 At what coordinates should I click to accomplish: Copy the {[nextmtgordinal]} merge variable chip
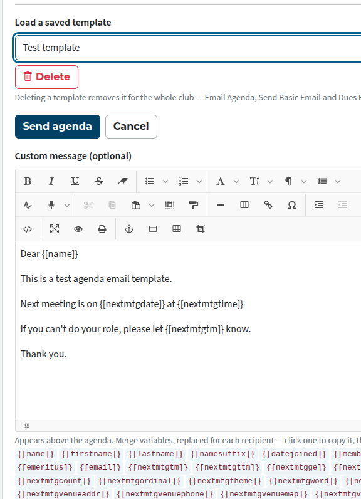point(139,481)
